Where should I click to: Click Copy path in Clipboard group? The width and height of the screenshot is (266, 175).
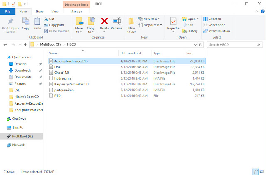pyautogui.click(x=54, y=25)
